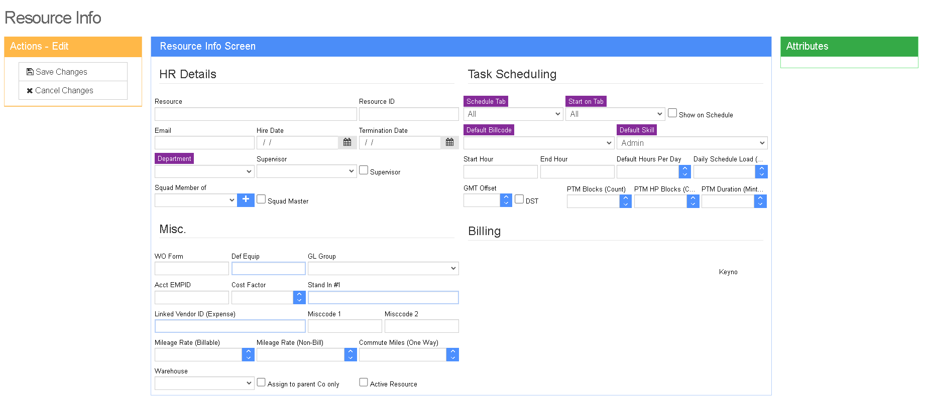Click the plus button beside Squad Member of
The height and width of the screenshot is (412, 925).
tap(246, 200)
